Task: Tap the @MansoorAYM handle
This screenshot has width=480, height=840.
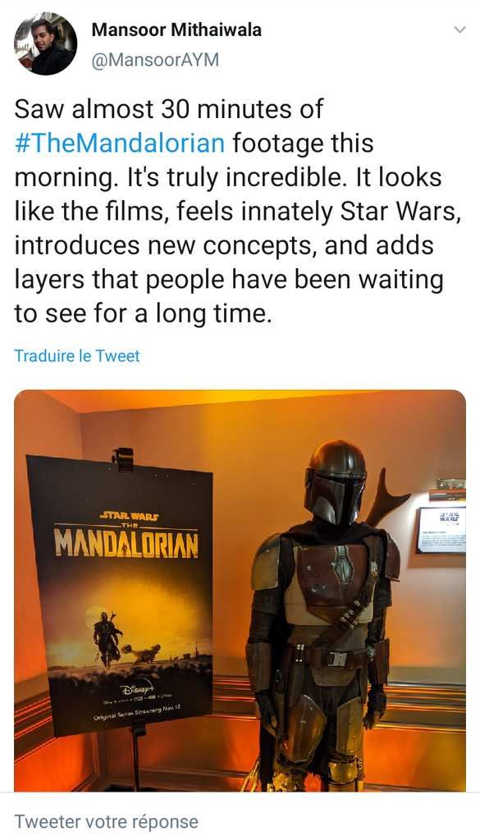Action: 155,59
